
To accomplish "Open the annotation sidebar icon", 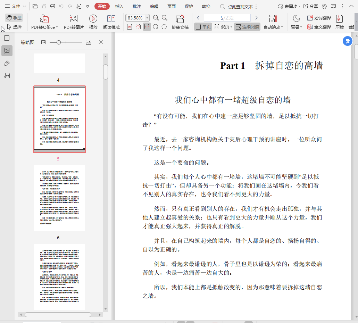I will [7, 63].
